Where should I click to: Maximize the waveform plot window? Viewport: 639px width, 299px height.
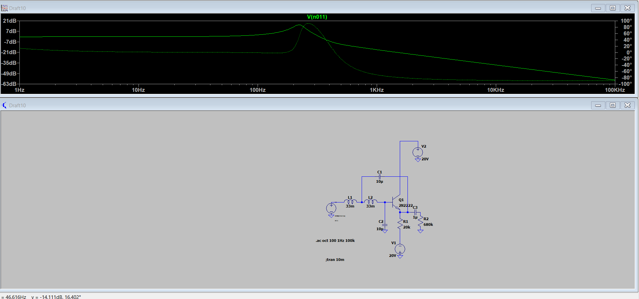pyautogui.click(x=613, y=8)
